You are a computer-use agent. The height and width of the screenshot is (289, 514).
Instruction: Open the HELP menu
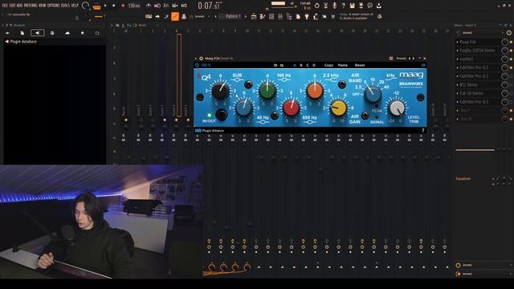click(75, 6)
